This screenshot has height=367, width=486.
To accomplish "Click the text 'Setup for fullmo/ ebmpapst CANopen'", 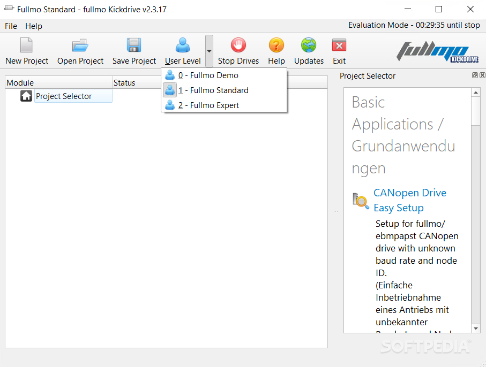I will (x=417, y=230).
